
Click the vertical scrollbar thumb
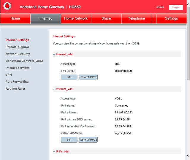(188, 43)
